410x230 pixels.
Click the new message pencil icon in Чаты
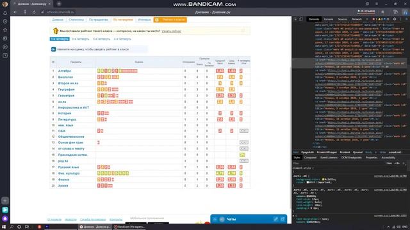[x=275, y=219]
